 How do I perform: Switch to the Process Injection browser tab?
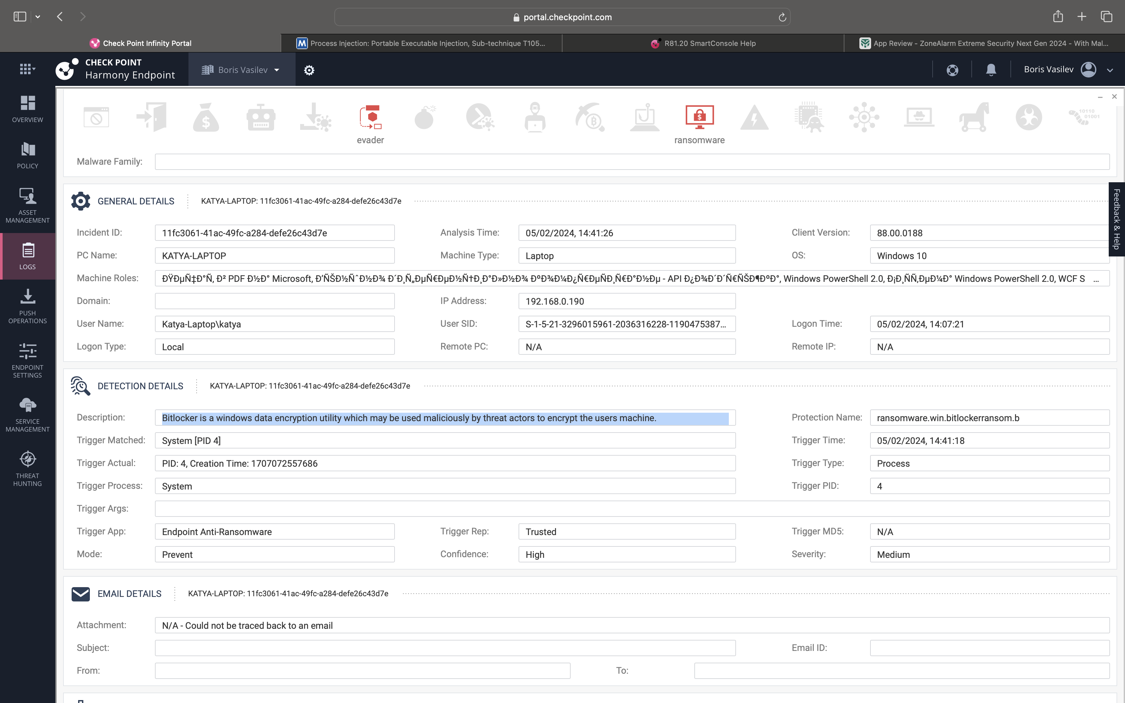(421, 43)
